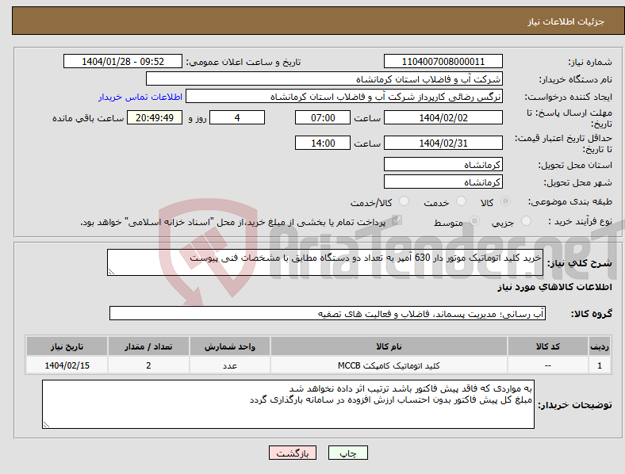Viewport: 625px width, 474px height.
Task: Click the buyer notes text area
Action: pyautogui.click(x=288, y=404)
